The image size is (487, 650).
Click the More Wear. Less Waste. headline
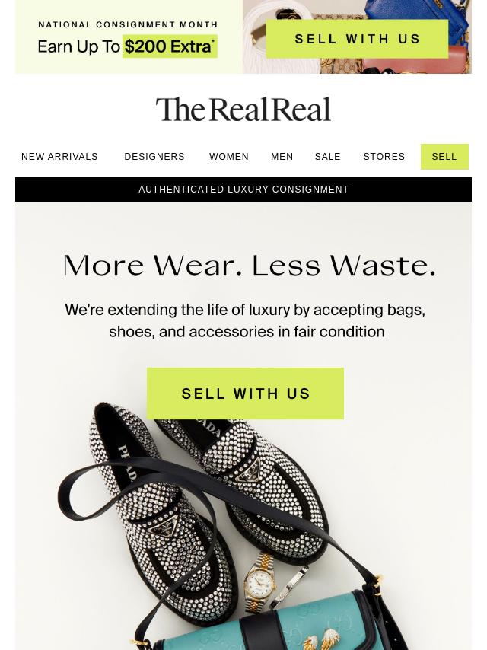coord(249,266)
